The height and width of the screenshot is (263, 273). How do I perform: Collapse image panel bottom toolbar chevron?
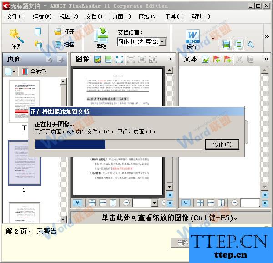click(77, 203)
